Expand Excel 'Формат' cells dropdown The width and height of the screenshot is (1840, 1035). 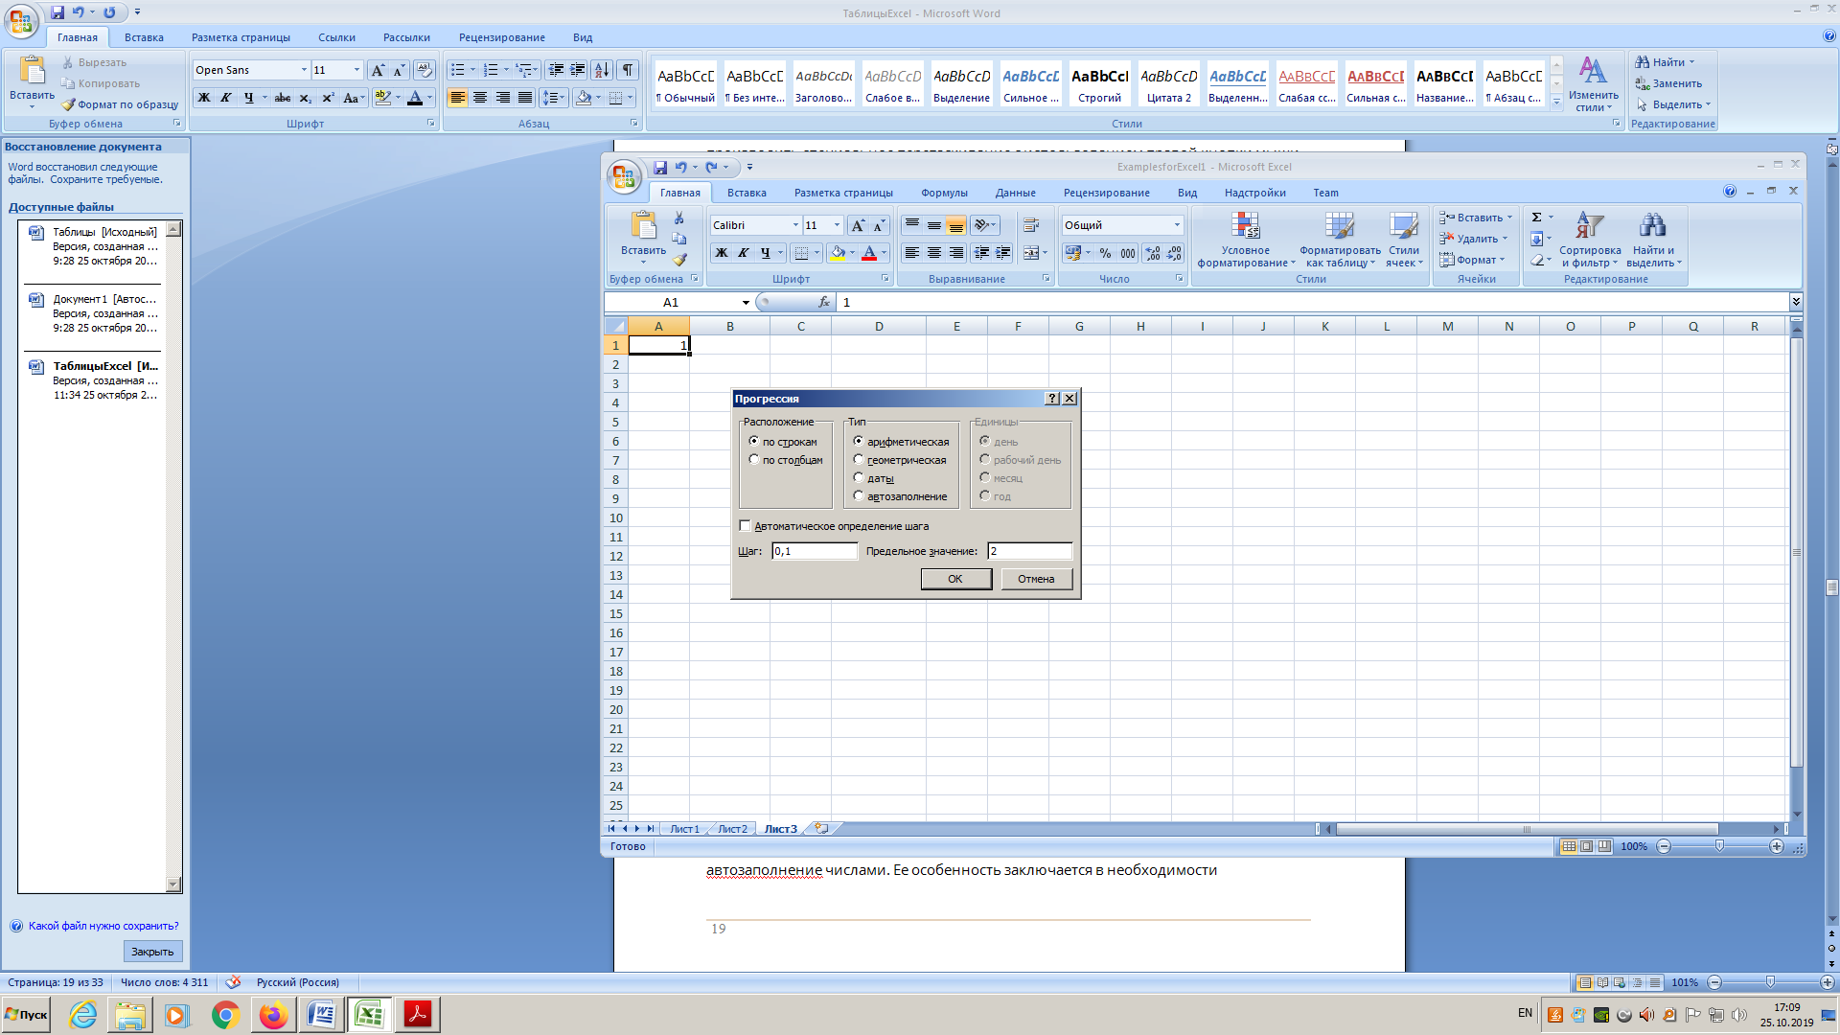pyautogui.click(x=1503, y=260)
